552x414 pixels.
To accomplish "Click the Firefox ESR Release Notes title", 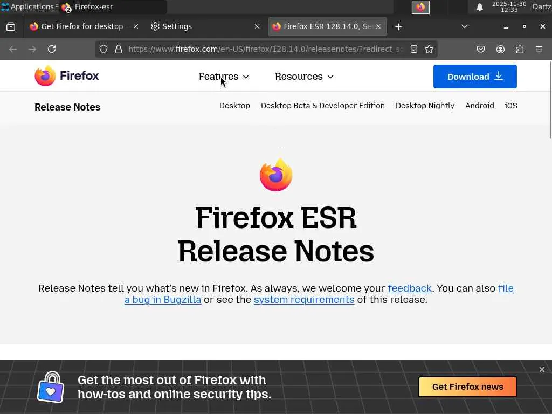I will click(276, 234).
